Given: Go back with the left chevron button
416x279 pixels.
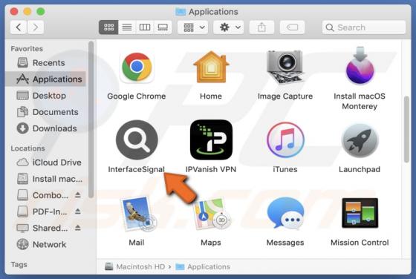Looking at the screenshot, I should (x=19, y=27).
